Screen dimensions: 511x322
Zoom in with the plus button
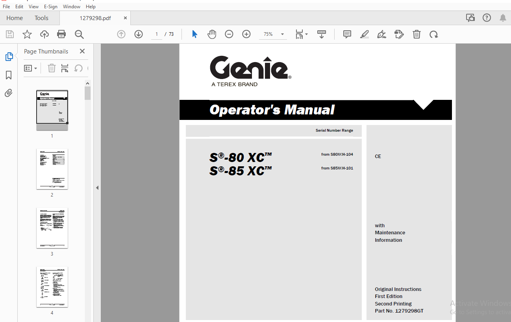[x=246, y=34]
